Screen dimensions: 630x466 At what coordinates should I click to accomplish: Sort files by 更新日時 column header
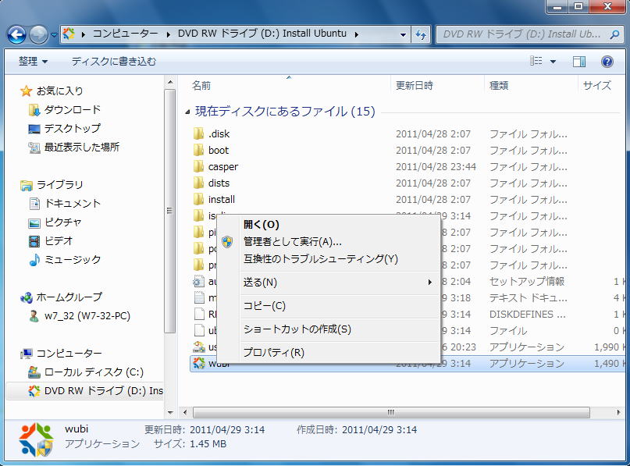pos(415,86)
